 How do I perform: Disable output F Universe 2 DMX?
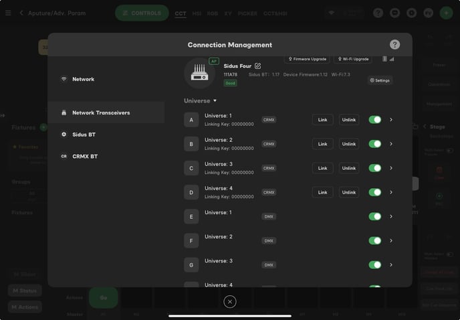click(375, 240)
